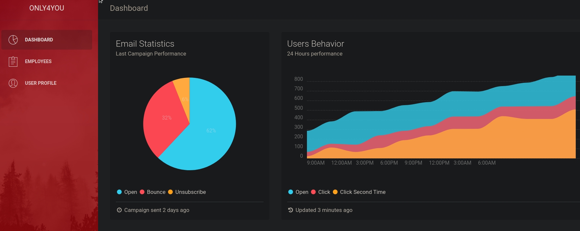580x231 pixels.
Task: Select the blue Open legend dot in Email Statistics
Action: tap(119, 192)
